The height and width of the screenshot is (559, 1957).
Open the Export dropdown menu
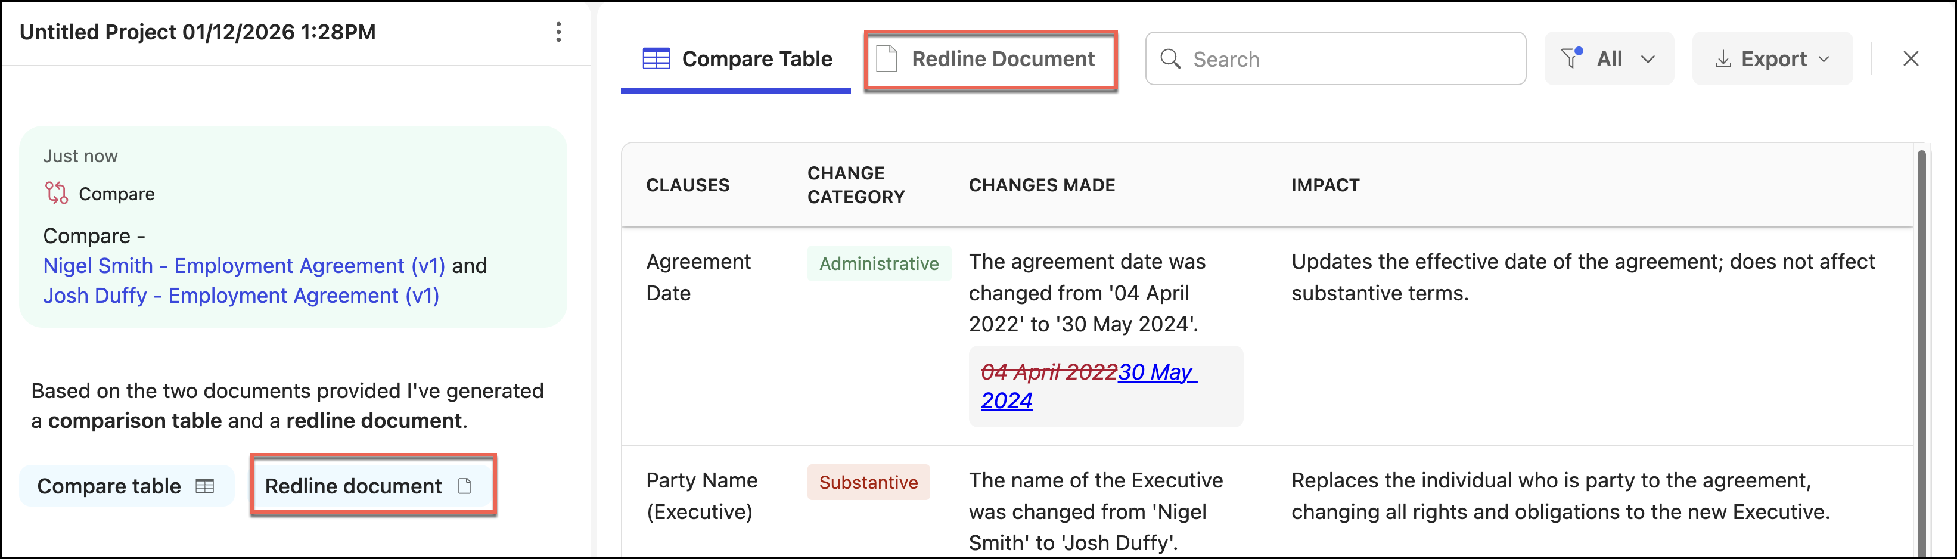[x=1772, y=58]
